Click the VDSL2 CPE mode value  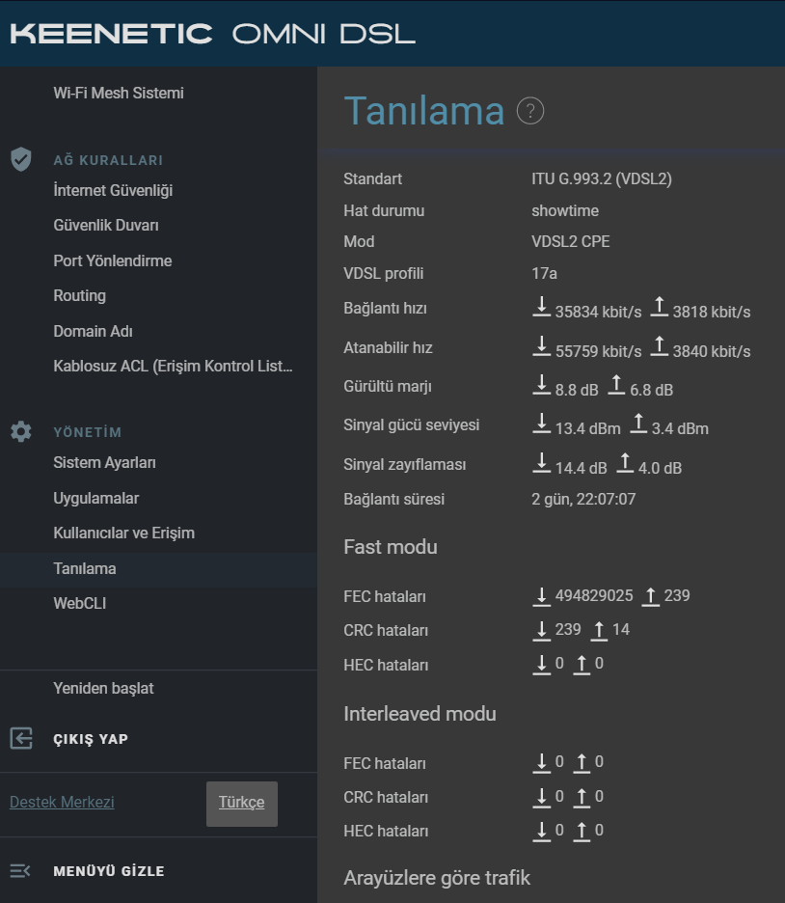(x=570, y=241)
